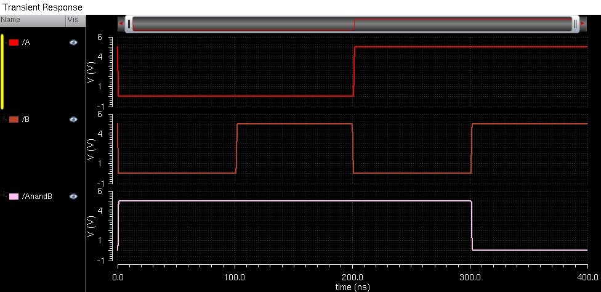
Task: Click the red color swatch of /A
Action: pyautogui.click(x=14, y=43)
